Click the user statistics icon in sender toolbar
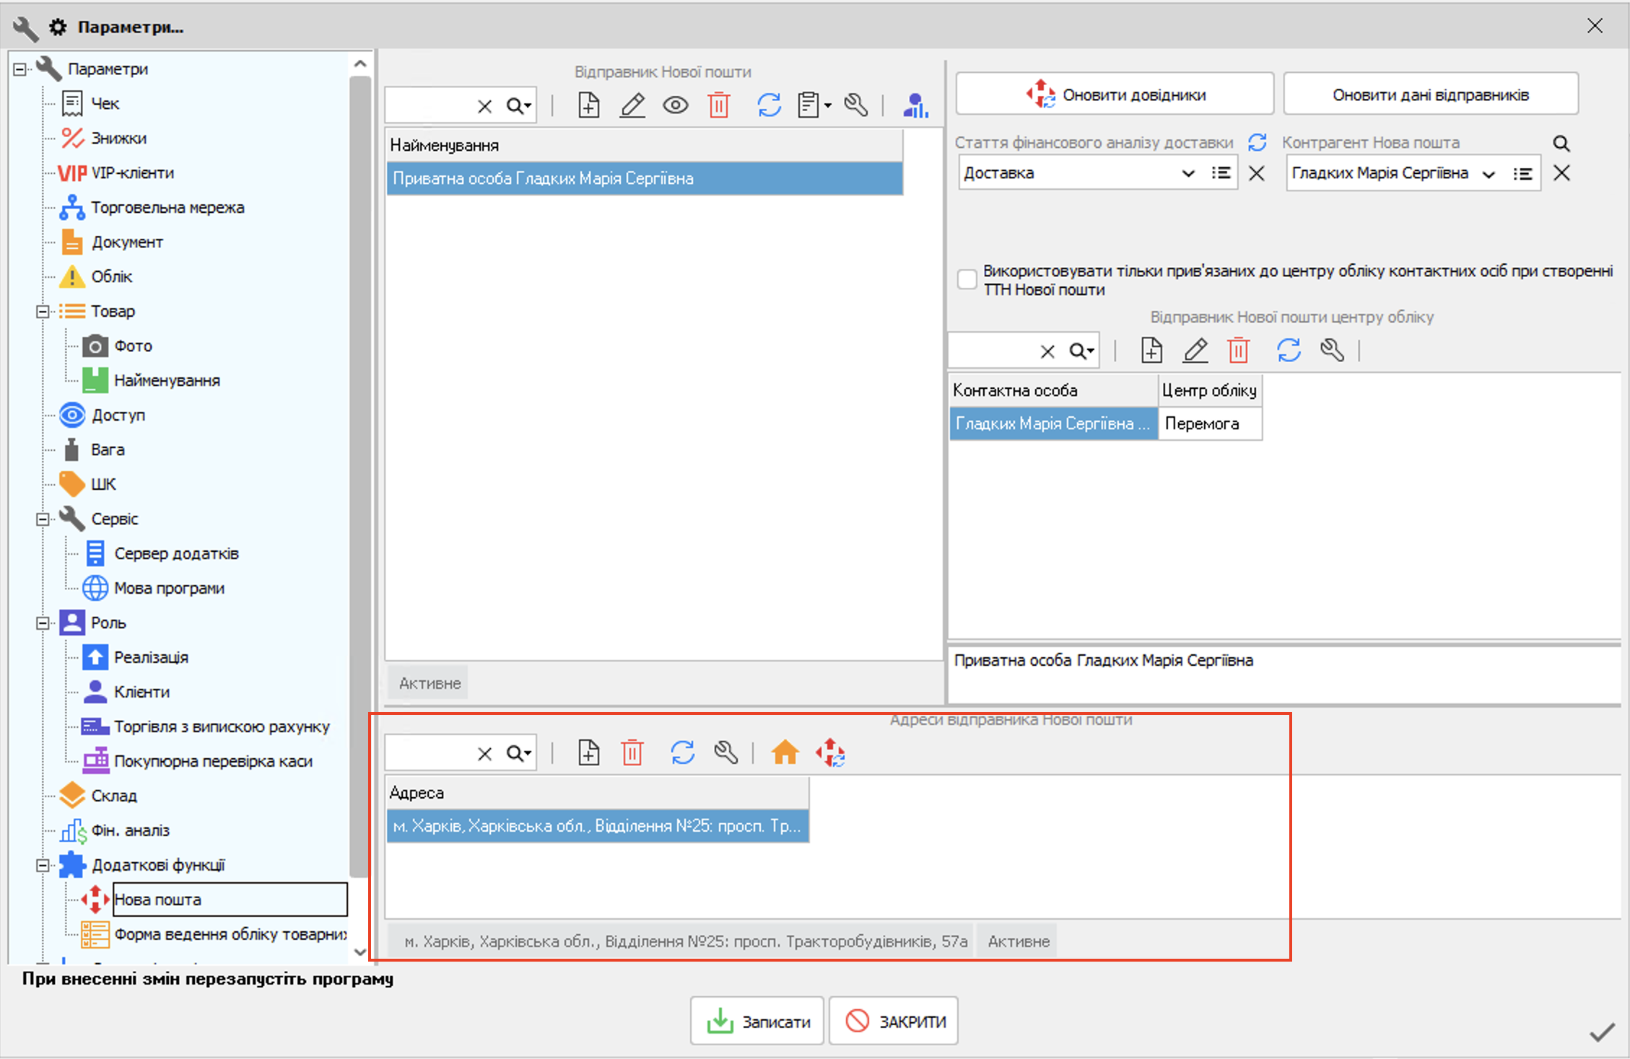This screenshot has height=1059, width=1630. pyautogui.click(x=915, y=105)
